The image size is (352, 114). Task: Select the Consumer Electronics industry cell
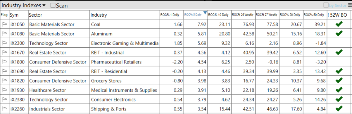tap(113, 99)
